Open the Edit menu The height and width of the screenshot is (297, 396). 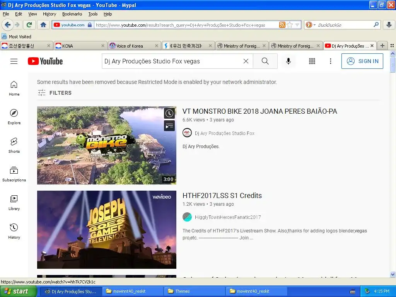pos(19,14)
